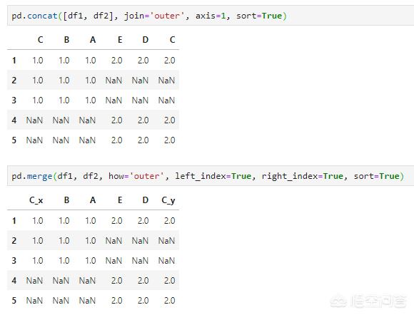Viewport: 414px width, 315px height.
Task: Click column header B in merge table
Action: pyautogui.click(x=66, y=200)
